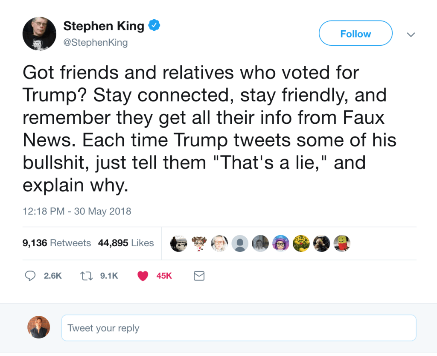Follow Stephen King
This screenshot has width=437, height=356.
click(355, 33)
